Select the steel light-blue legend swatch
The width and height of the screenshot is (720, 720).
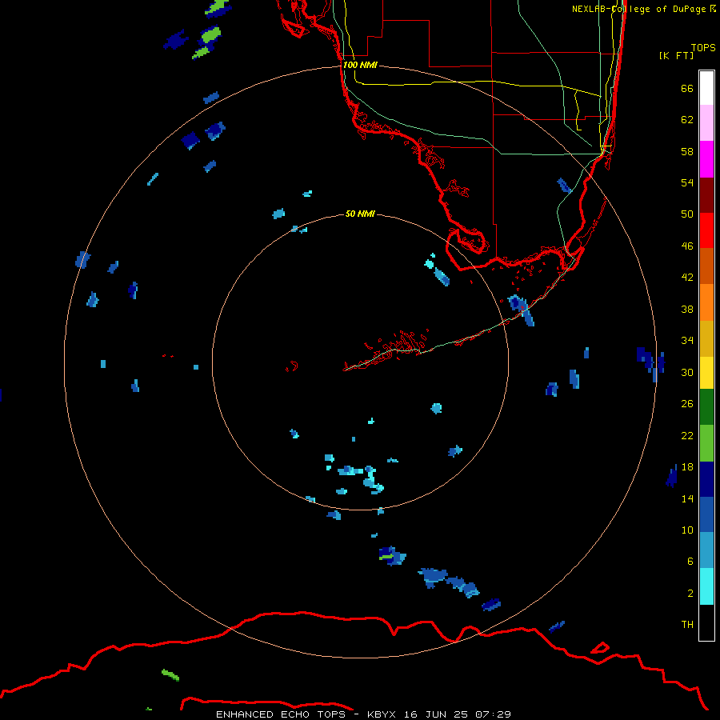click(706, 550)
